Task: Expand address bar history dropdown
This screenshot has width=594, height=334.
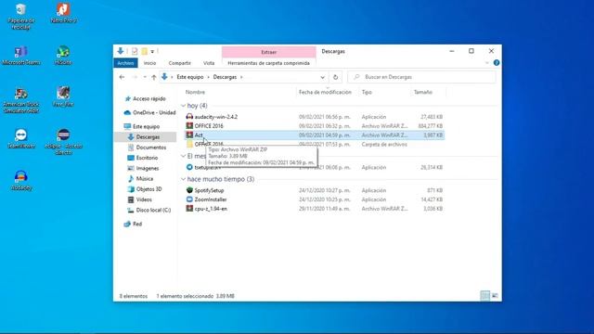Action: pos(322,77)
